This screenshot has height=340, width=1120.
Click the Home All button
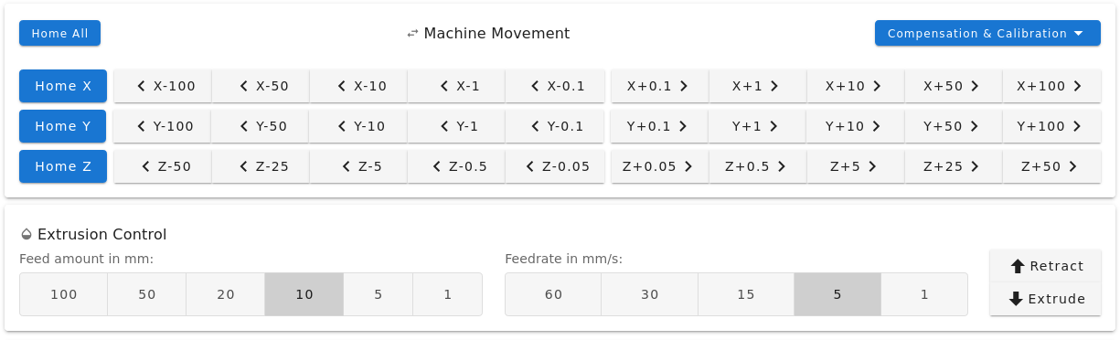coord(59,33)
